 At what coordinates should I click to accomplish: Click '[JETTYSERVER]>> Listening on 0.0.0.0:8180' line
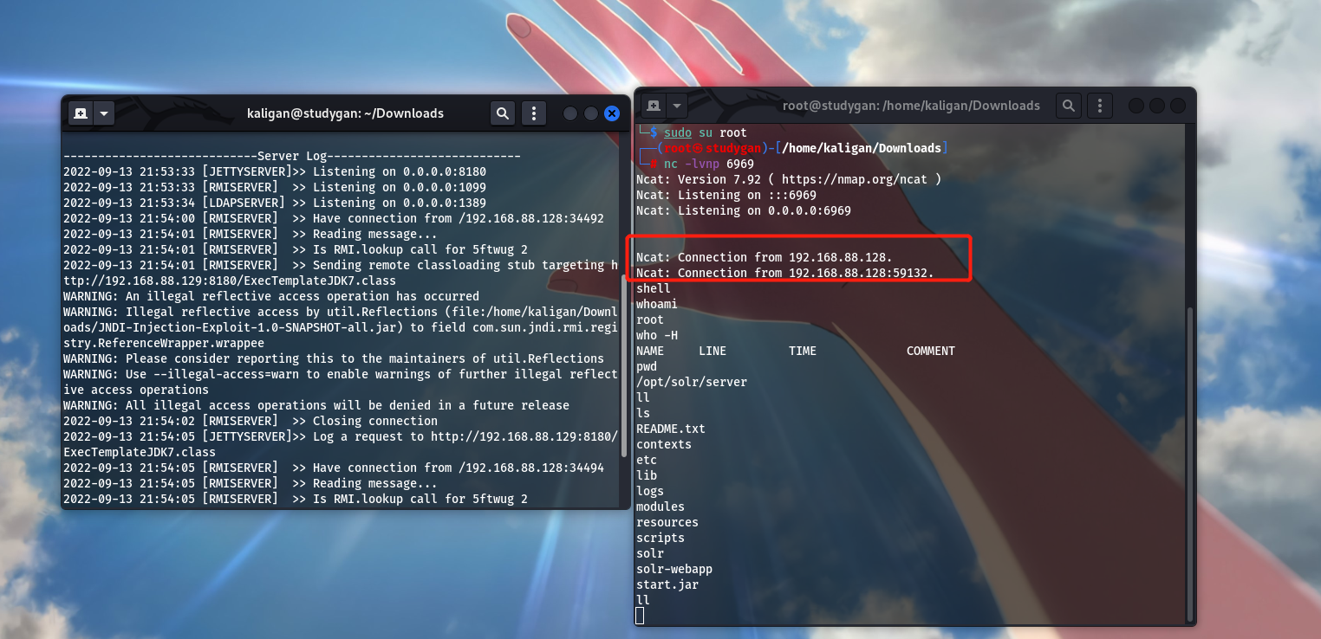[275, 171]
